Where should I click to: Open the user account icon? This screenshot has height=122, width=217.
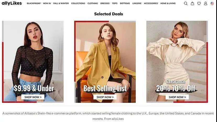205,3
